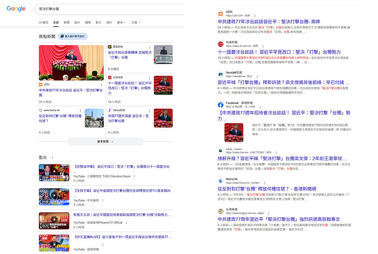Open video title 【完整版中集】習近平改口

tap(122, 166)
